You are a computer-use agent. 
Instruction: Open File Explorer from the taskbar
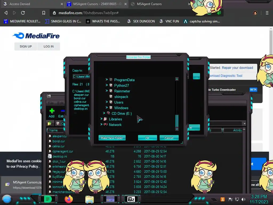coord(90,199)
